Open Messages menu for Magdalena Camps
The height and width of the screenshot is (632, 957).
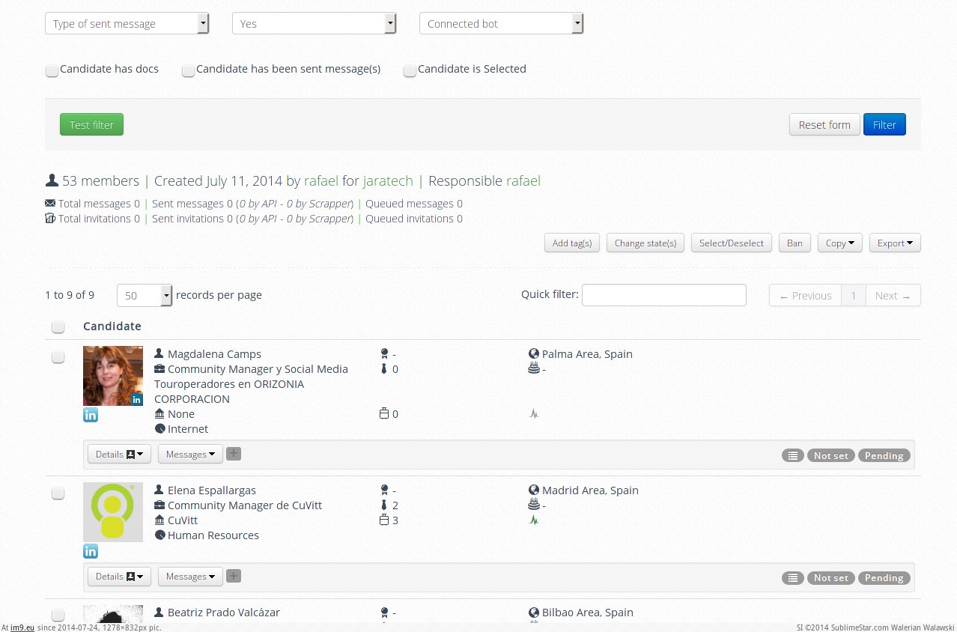190,454
